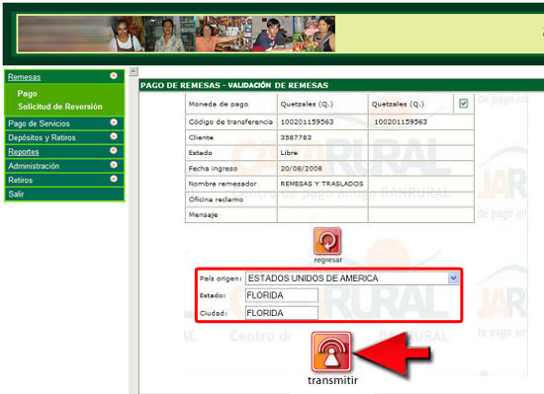The height and width of the screenshot is (394, 544).
Task: Click the Remesas link
Action: [x=25, y=77]
